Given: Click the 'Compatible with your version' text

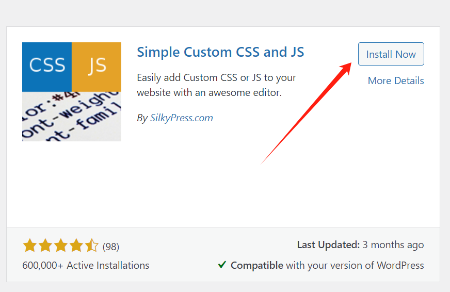Looking at the screenshot, I should click(x=327, y=266).
